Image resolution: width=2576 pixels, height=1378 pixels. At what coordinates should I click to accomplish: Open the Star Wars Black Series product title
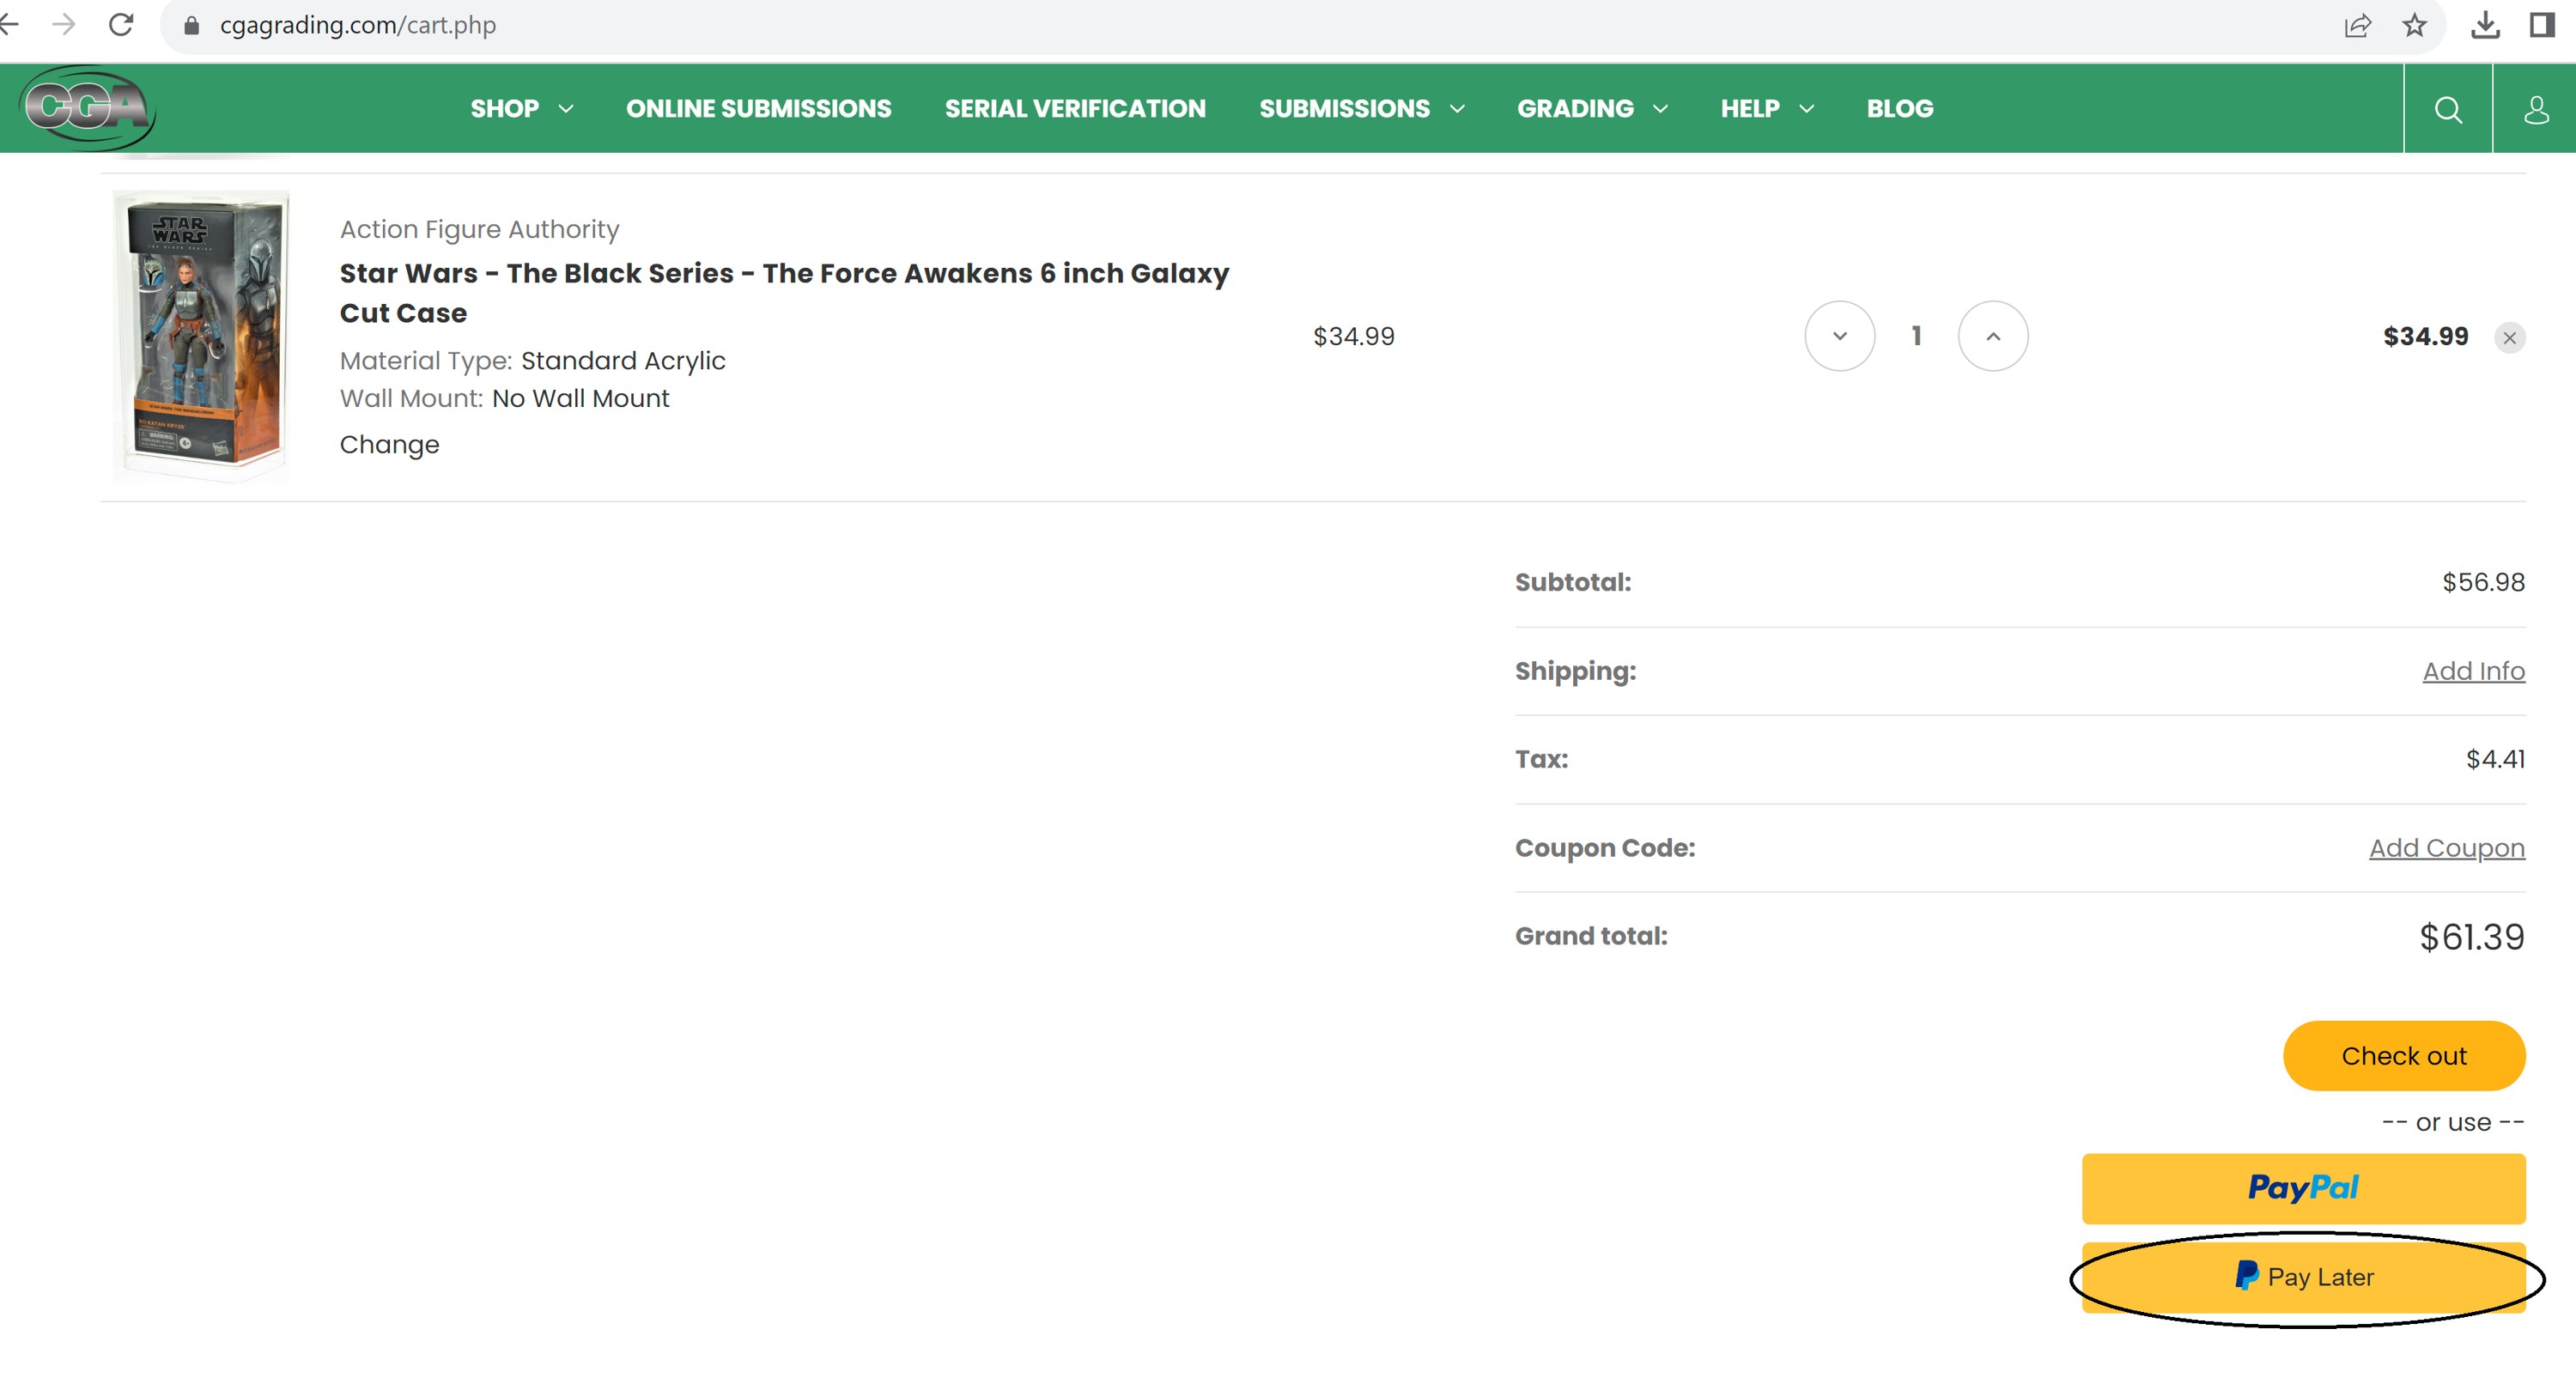[x=784, y=292]
